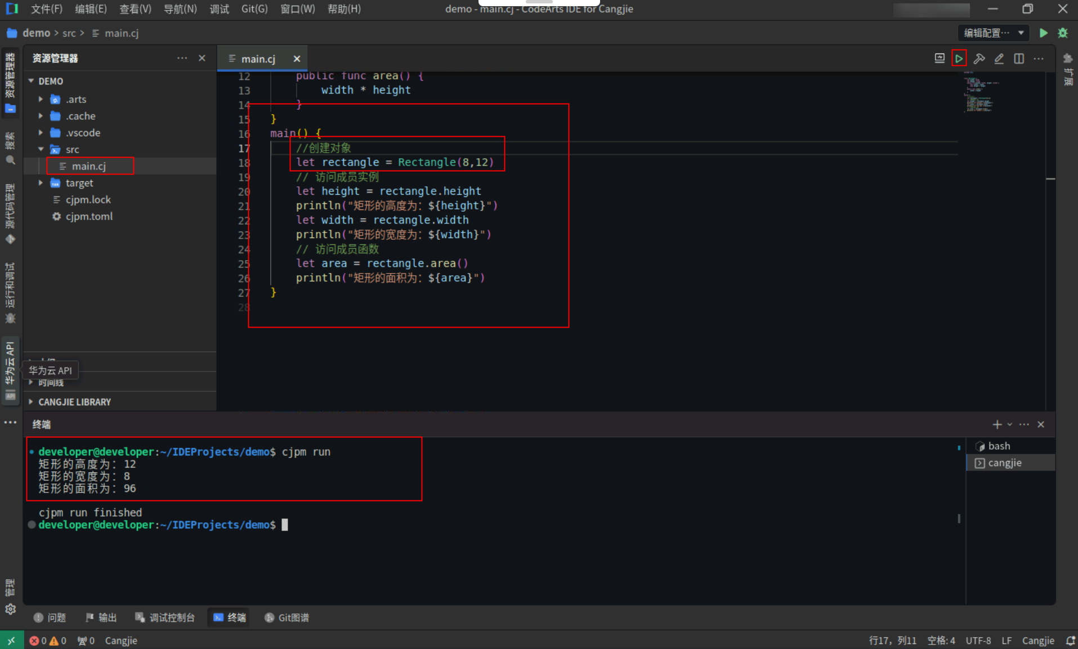Click the demo breadcrumb segment
Screen dimensions: 1078x649
tap(36, 33)
